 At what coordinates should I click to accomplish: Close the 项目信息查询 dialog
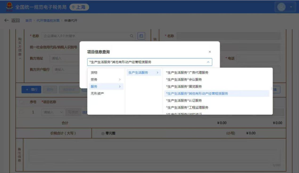pyautogui.click(x=210, y=52)
